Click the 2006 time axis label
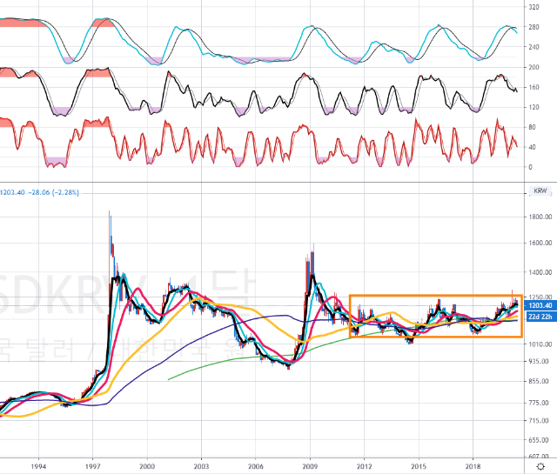The width and height of the screenshot is (557, 474). point(256,466)
